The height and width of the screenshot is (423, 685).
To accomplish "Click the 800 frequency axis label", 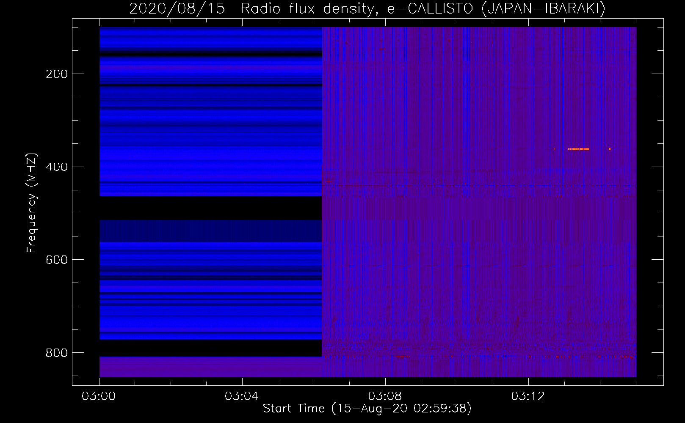I will (57, 353).
